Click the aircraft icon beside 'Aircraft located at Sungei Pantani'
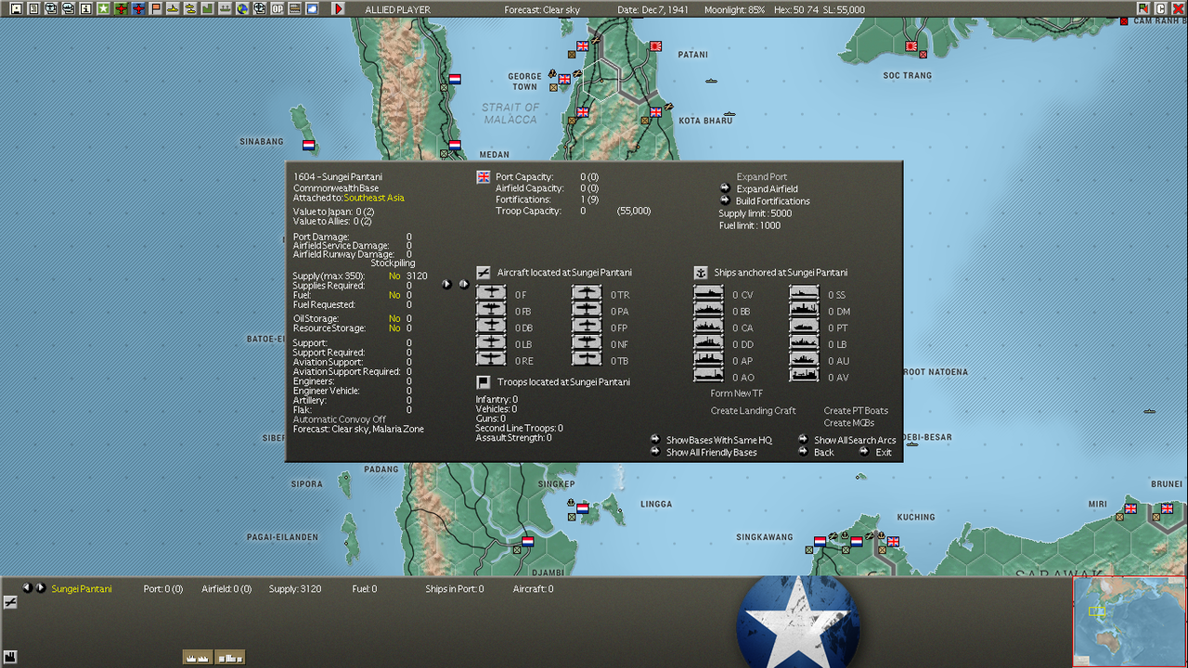 pyautogui.click(x=484, y=273)
